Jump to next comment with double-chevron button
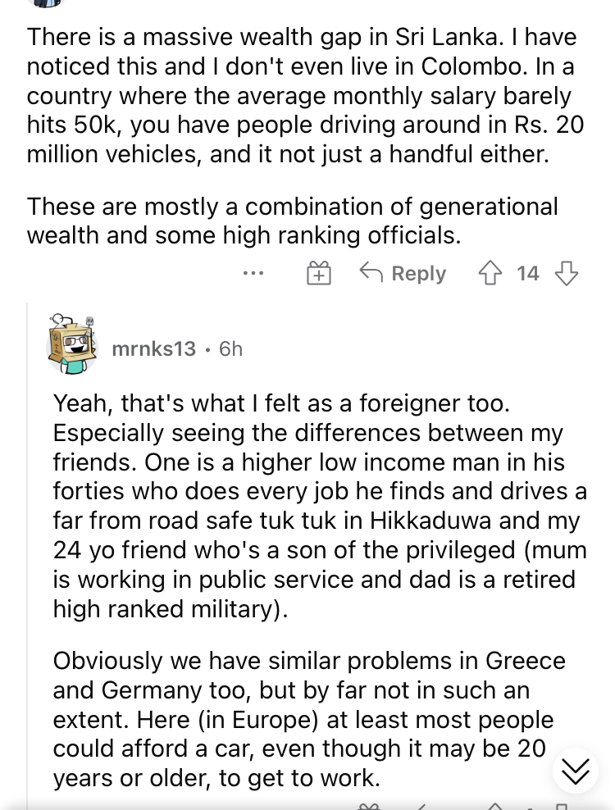Viewport: 615px width, 810px height. (575, 771)
